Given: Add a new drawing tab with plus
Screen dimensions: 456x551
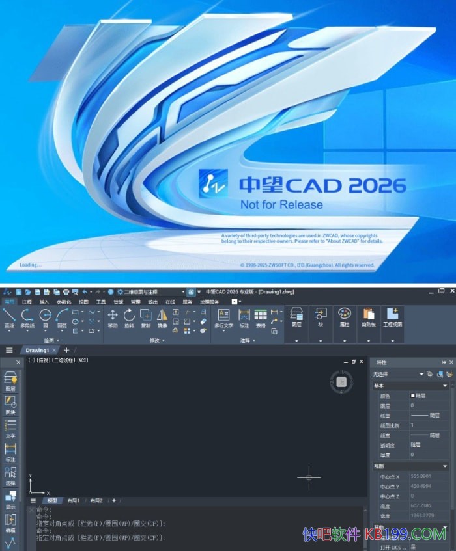Looking at the screenshot, I should pyautogui.click(x=66, y=350).
